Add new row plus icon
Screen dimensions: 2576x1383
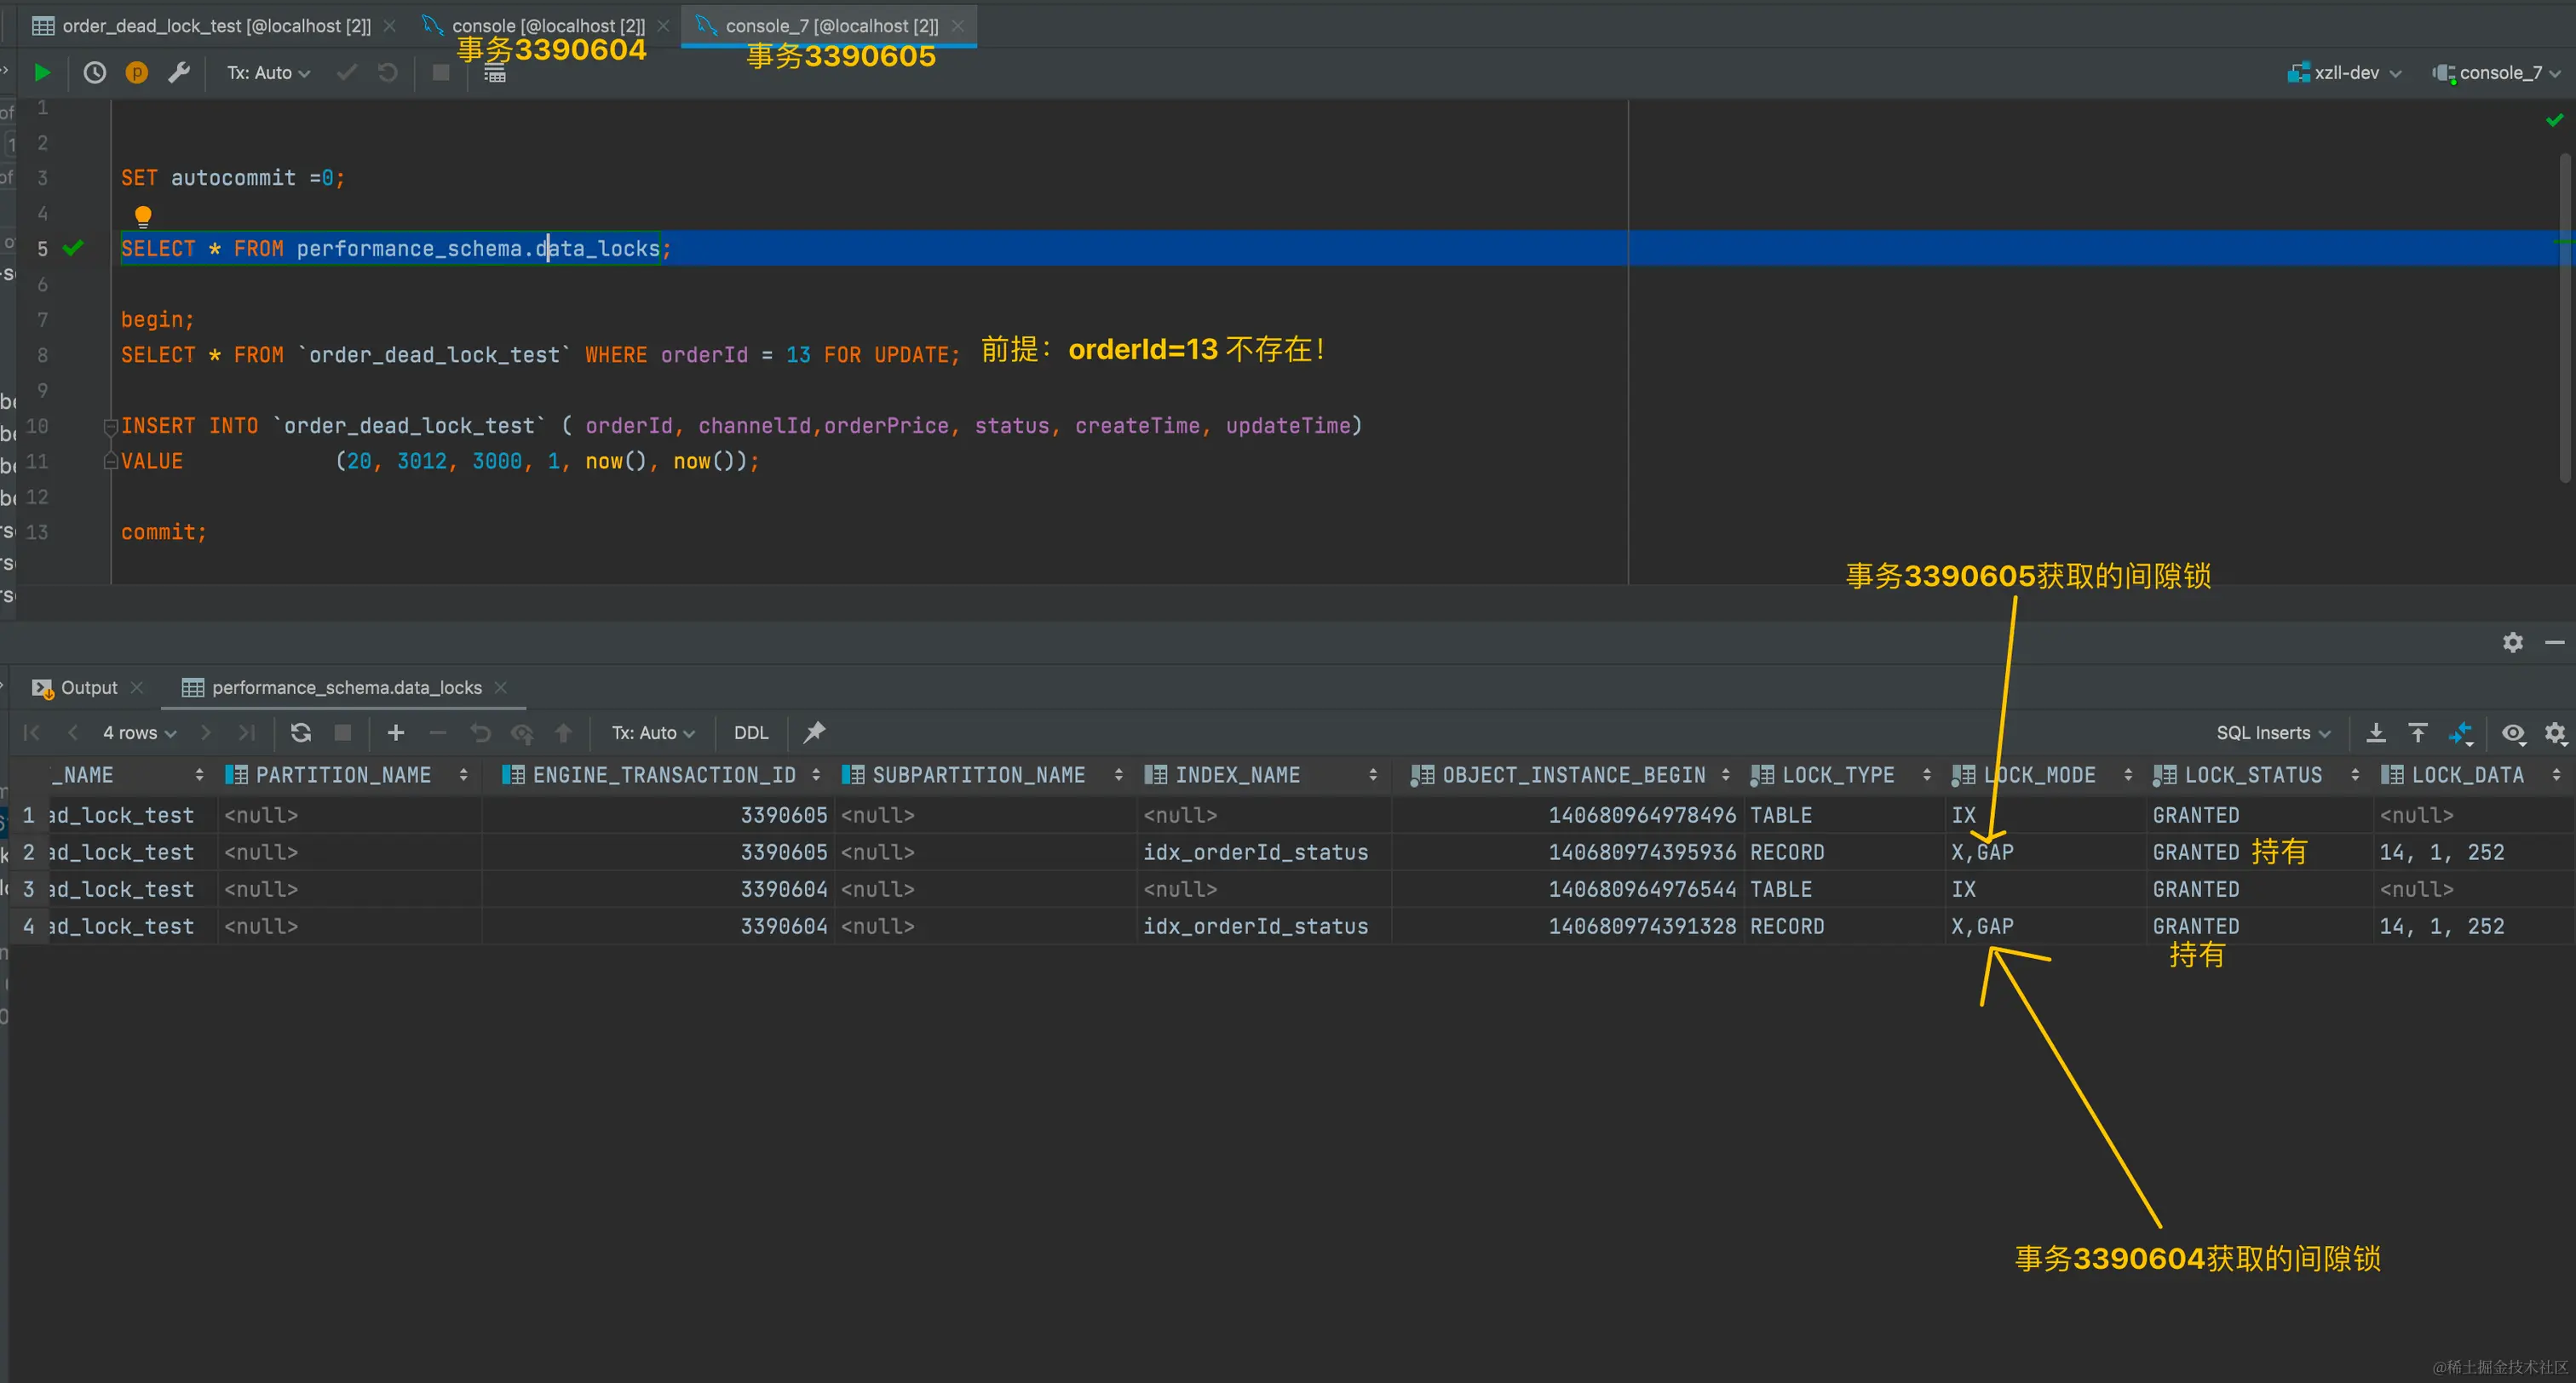click(396, 733)
